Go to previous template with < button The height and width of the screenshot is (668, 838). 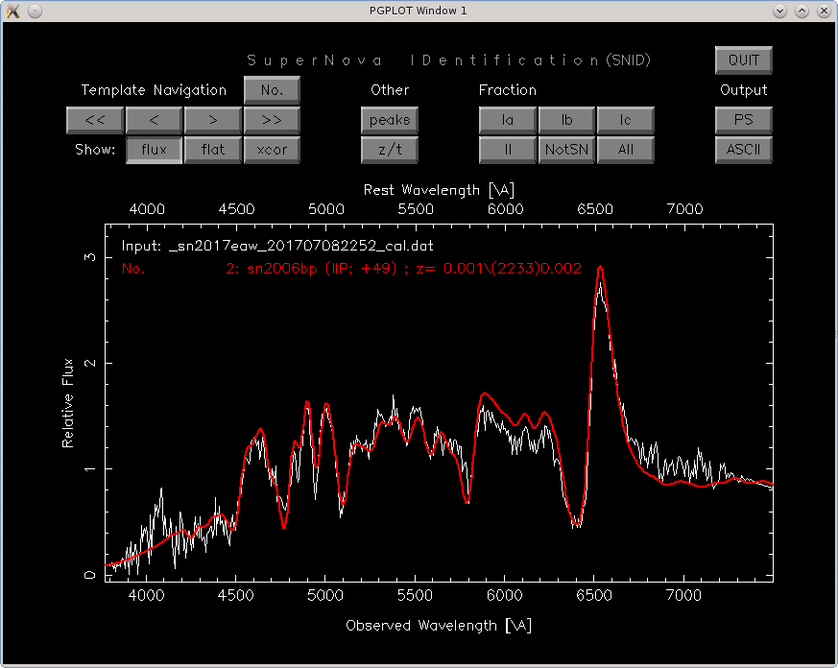tap(154, 120)
